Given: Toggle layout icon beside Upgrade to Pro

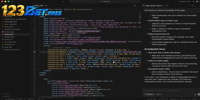Looking at the screenshot, I should (194, 1).
